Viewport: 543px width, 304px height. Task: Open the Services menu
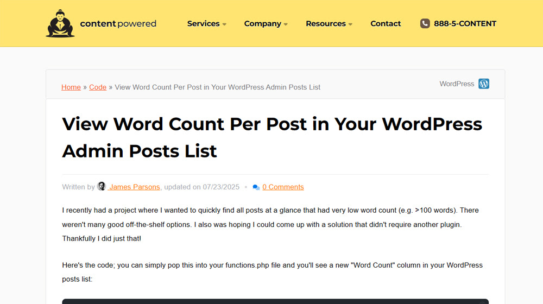207,23
